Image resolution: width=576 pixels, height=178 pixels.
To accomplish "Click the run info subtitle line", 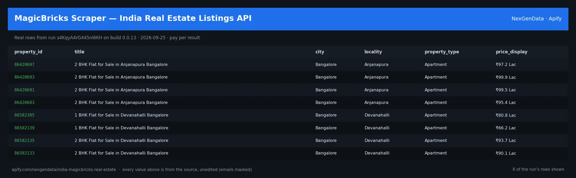I will point(107,38).
